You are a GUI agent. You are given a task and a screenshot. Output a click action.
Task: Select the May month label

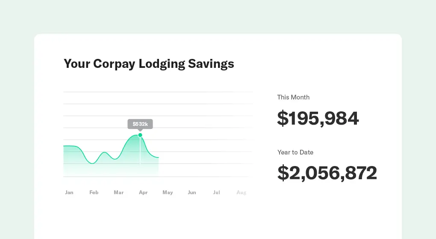point(168,192)
